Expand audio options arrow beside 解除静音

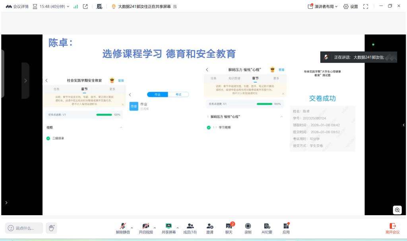[x=132, y=228]
